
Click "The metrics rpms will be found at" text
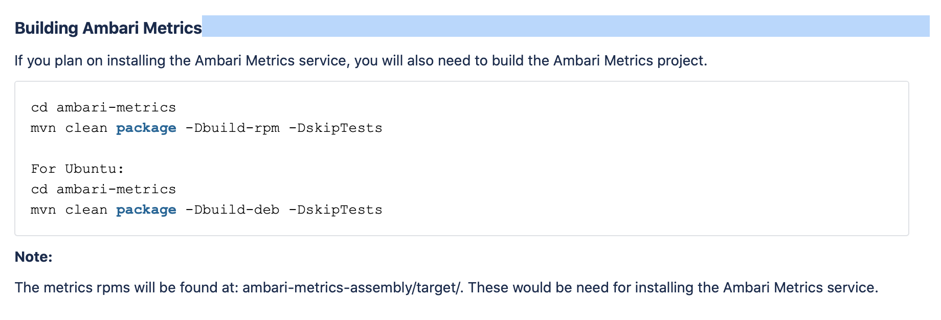coord(126,288)
